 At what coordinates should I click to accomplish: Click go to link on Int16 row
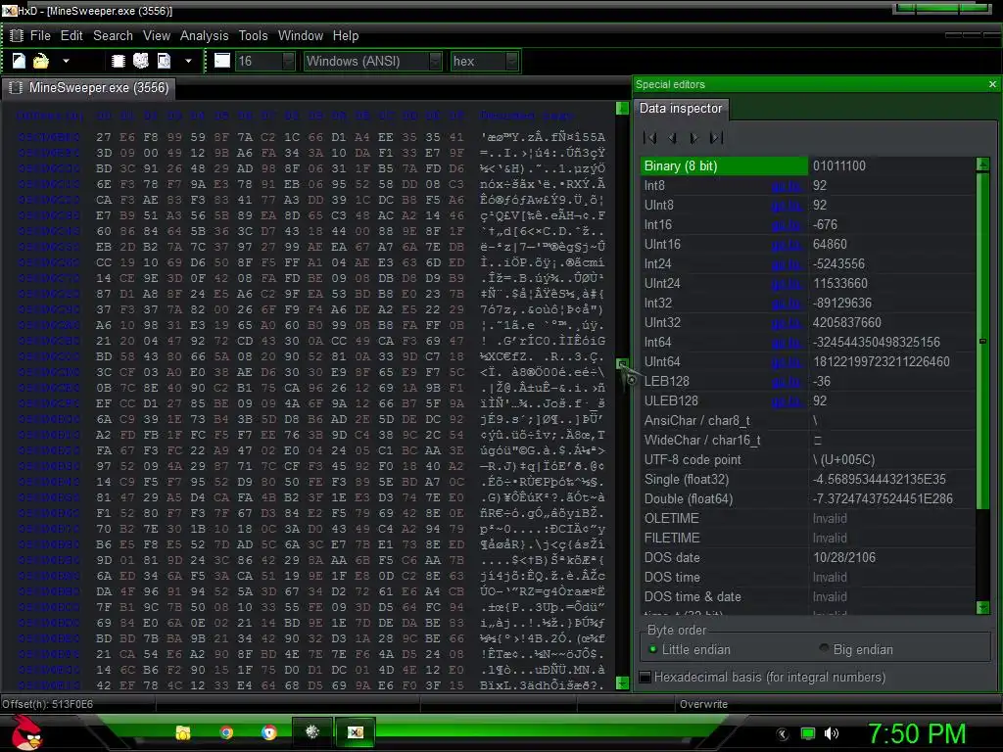pos(787,225)
